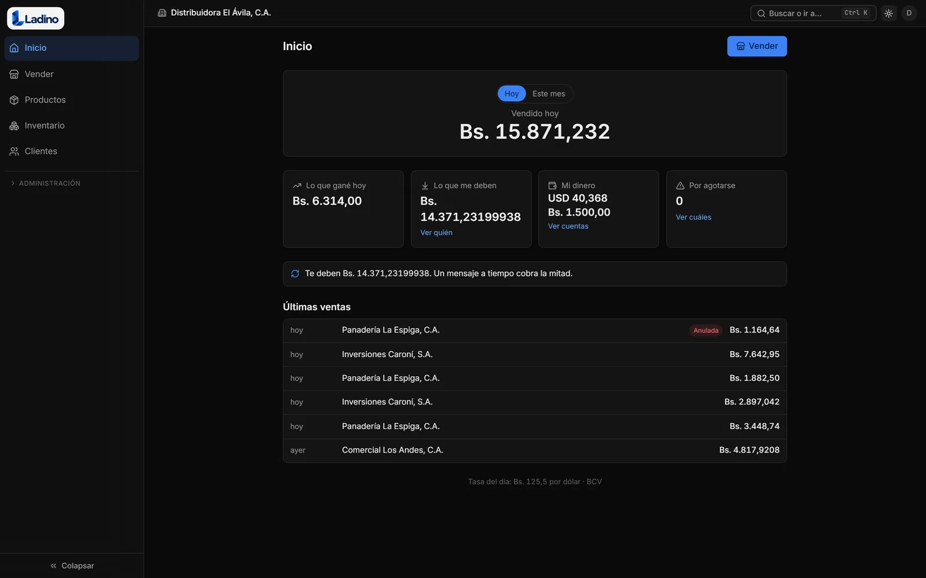The image size is (926, 578).
Task: Click the Bs. 15.871,232 sold today amount
Action: [x=535, y=132]
